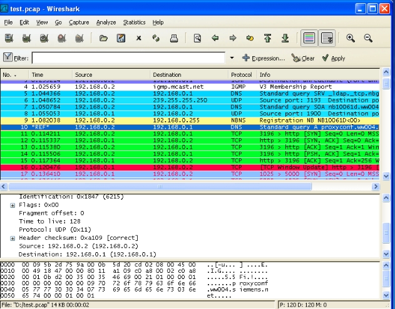
Task: Open a capture file folder icon
Action: 103,38
